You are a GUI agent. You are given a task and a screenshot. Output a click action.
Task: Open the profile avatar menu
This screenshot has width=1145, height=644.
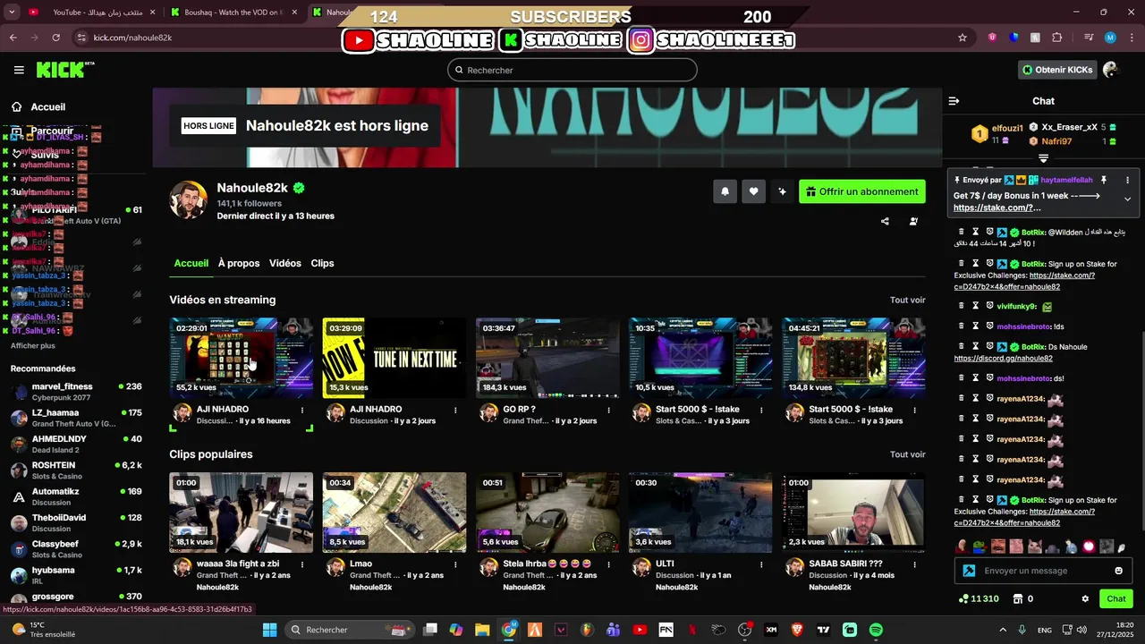click(1111, 70)
